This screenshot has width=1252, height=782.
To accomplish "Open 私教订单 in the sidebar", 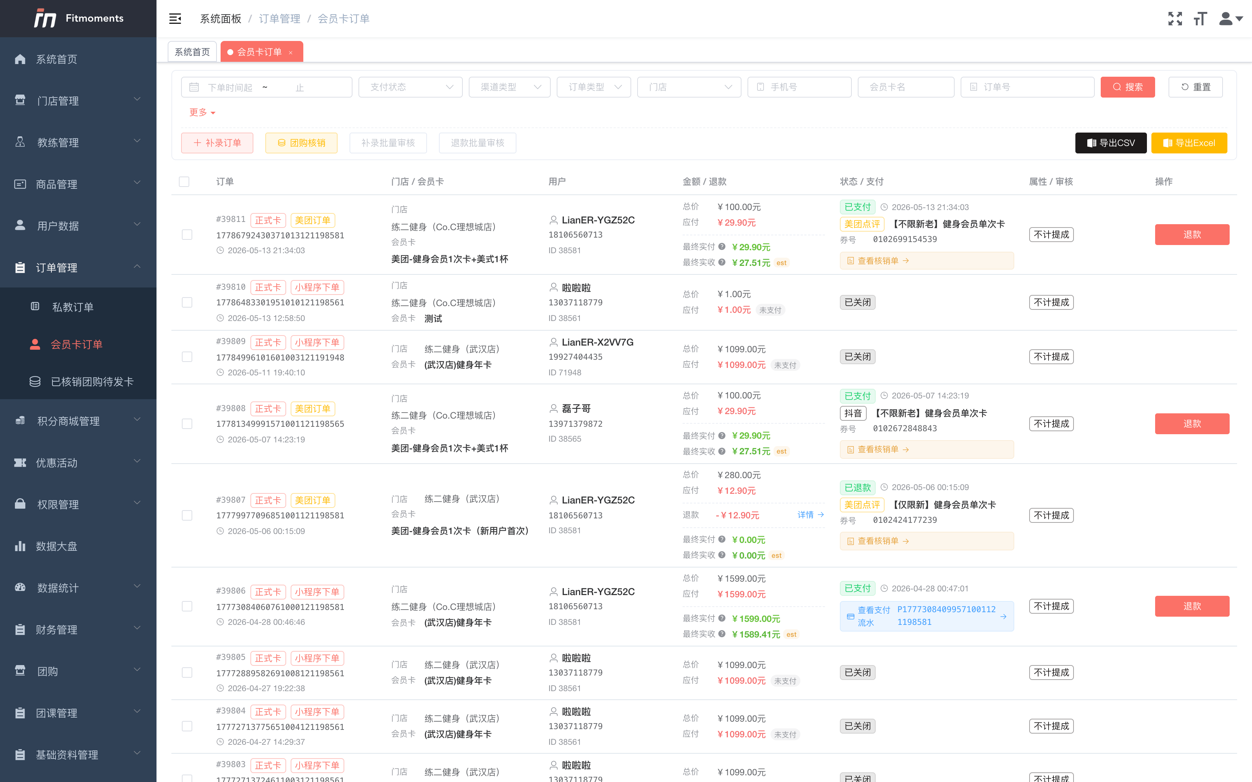I will tap(73, 307).
